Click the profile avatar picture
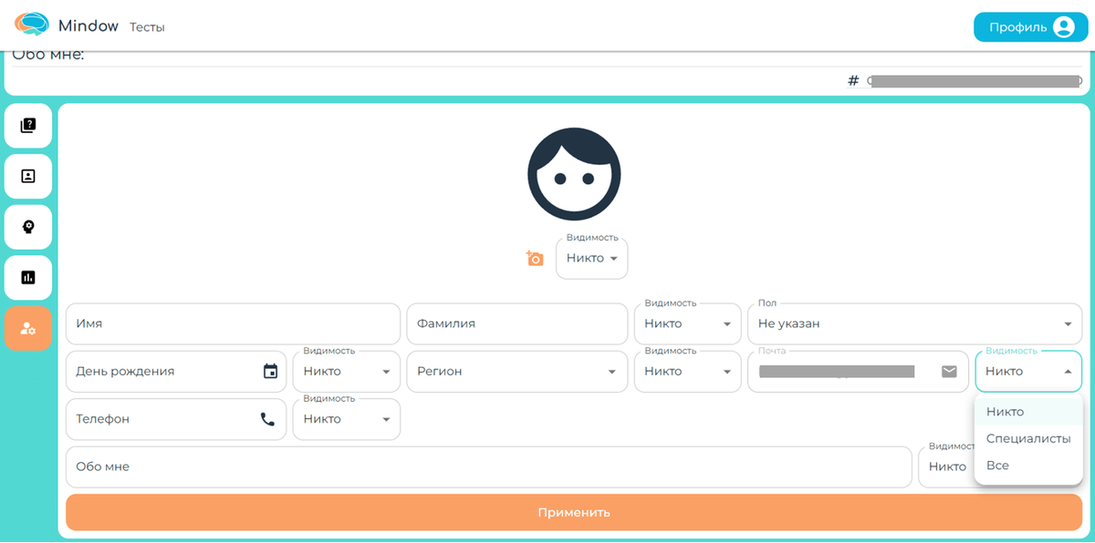Image resolution: width=1095 pixels, height=543 pixels. (x=574, y=174)
